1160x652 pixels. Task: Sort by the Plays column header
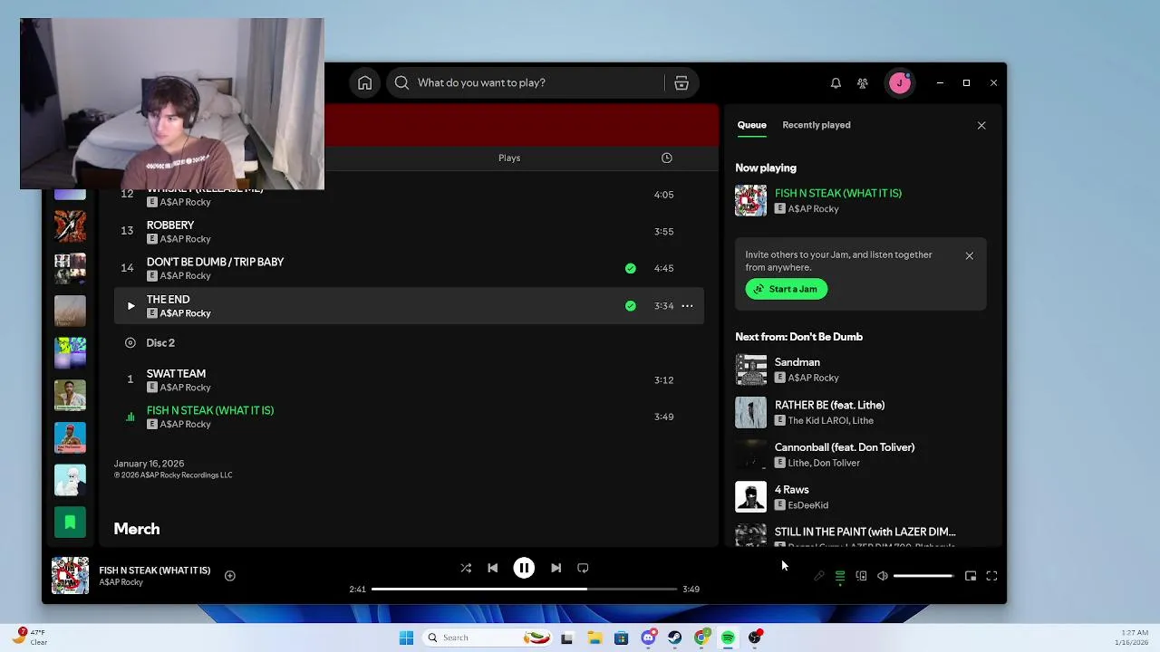point(508,158)
